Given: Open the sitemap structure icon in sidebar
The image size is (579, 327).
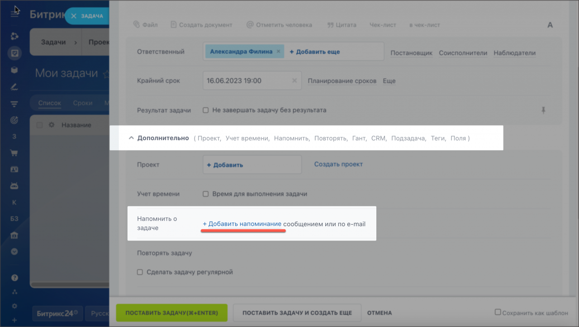Looking at the screenshot, I should (x=14, y=292).
